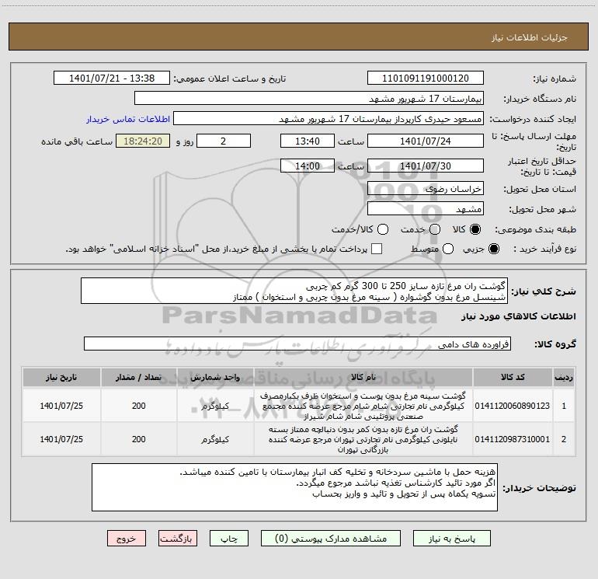Click the بازگشت back button
Image resolution: width=598 pixels, height=579 pixels.
(178, 538)
